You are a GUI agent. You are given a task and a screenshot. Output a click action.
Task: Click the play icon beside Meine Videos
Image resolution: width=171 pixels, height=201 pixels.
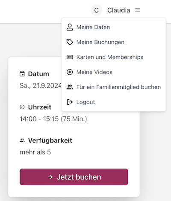70,72
